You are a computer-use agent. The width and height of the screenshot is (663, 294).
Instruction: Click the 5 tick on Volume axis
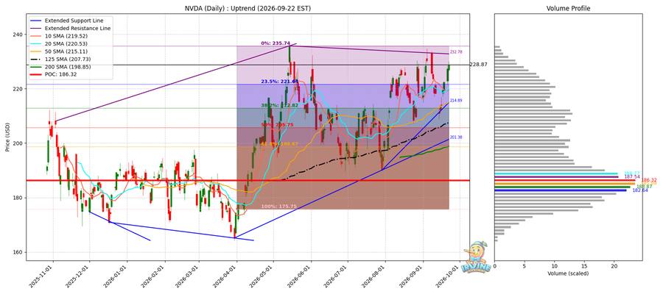pos(525,267)
